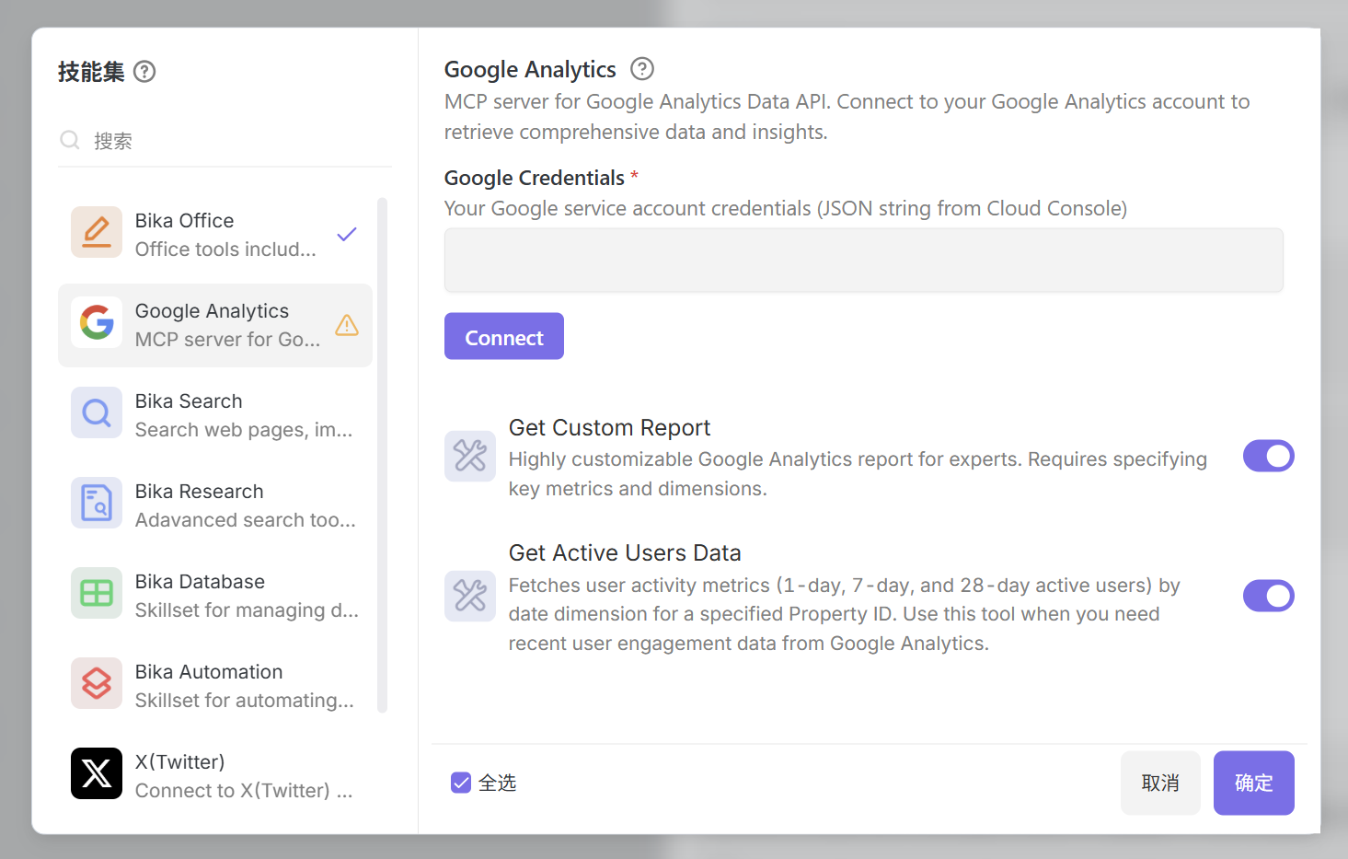Click the X(Twitter) logo icon
1348x859 pixels.
point(97,773)
